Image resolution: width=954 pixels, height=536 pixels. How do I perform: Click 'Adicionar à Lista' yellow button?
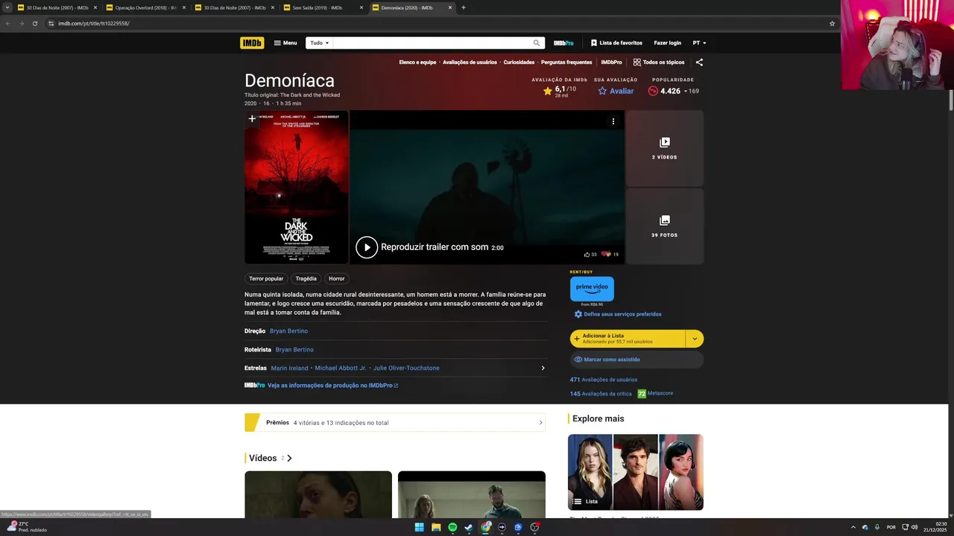coord(627,339)
